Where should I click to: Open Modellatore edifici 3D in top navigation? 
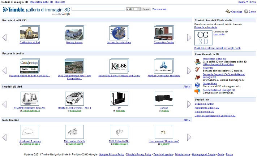click(41, 2)
